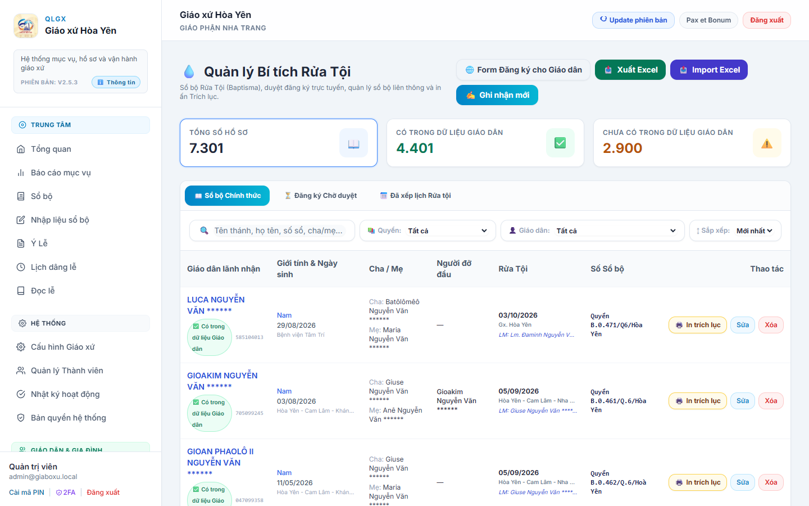
Task: Open LUCA NGUYỄN VĂN record link
Action: (216, 305)
